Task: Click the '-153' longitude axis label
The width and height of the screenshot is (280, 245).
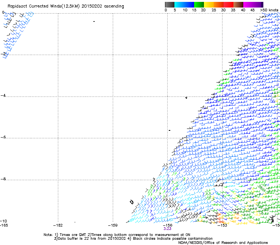Action: click(222, 225)
